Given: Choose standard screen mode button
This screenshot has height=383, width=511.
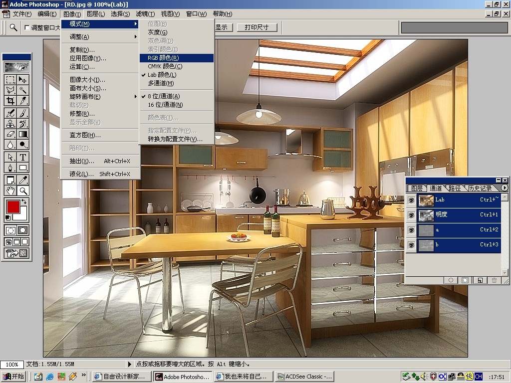Looking at the screenshot, I should pyautogui.click(x=9, y=242).
